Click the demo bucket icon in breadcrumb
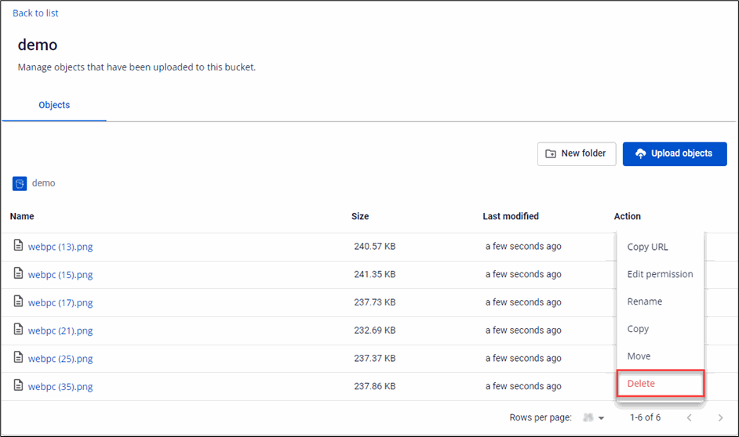This screenshot has width=739, height=437. [20, 183]
